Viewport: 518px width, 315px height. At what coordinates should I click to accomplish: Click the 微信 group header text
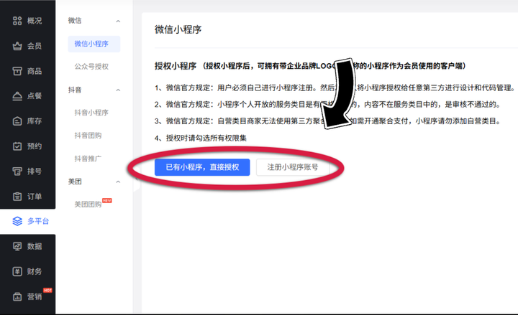75,21
